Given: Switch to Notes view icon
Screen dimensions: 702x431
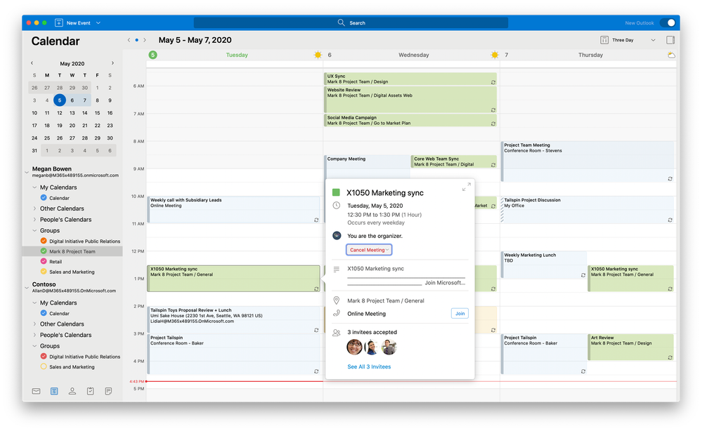Looking at the screenshot, I should (x=108, y=391).
